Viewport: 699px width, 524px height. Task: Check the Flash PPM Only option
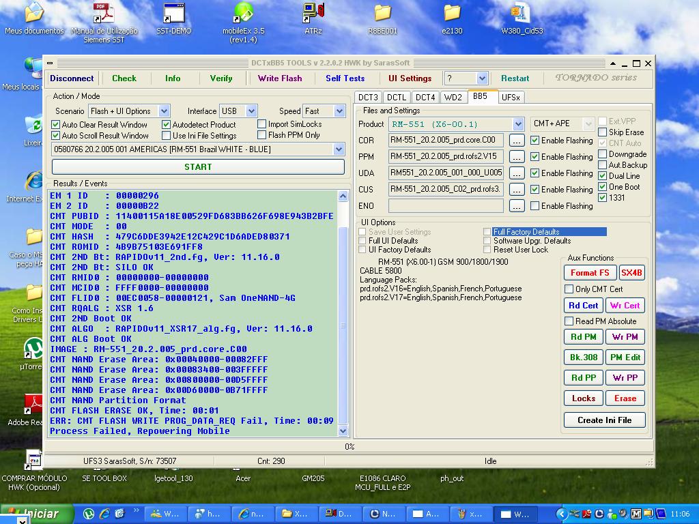coord(261,134)
